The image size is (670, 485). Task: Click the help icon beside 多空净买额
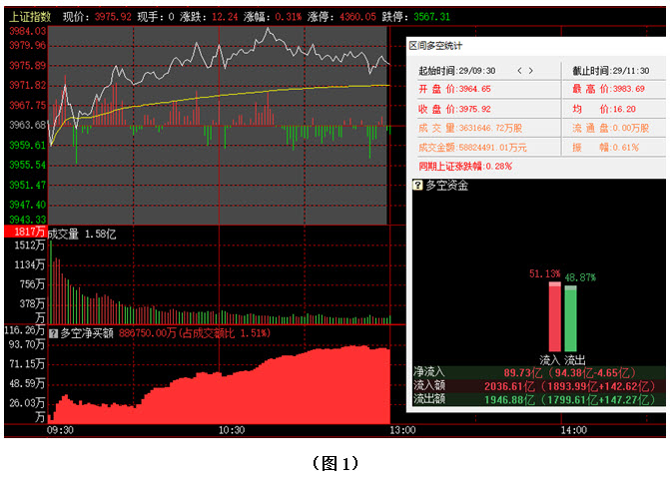pyautogui.click(x=53, y=332)
